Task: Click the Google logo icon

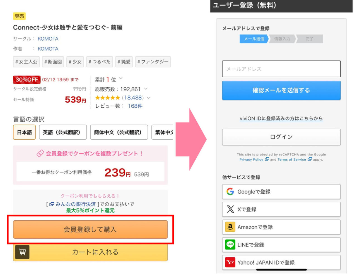Action: click(230, 192)
